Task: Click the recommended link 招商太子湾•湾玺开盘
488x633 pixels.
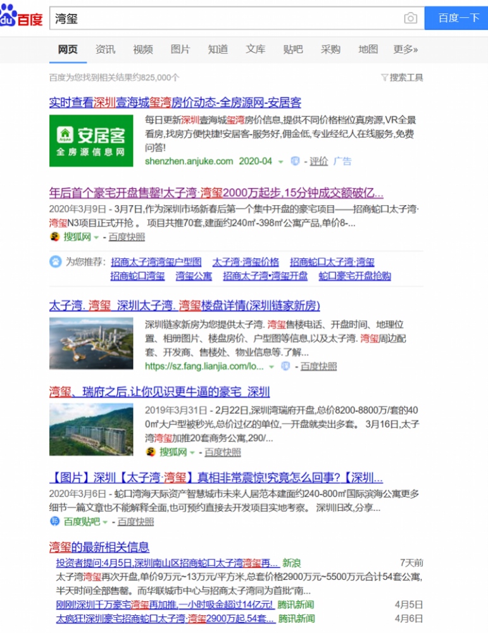Action: [x=265, y=276]
